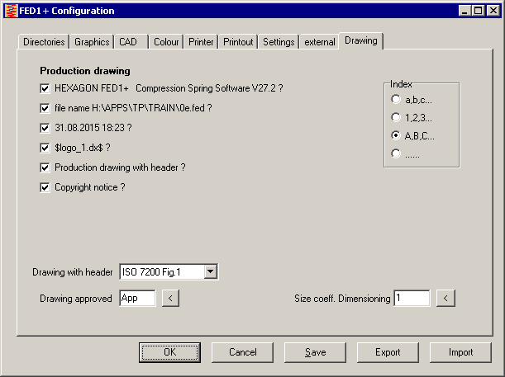The height and width of the screenshot is (377, 505).
Task: Uncheck HEXAGON FED1+ Compression Spring Software checkbox
Action: [45, 87]
